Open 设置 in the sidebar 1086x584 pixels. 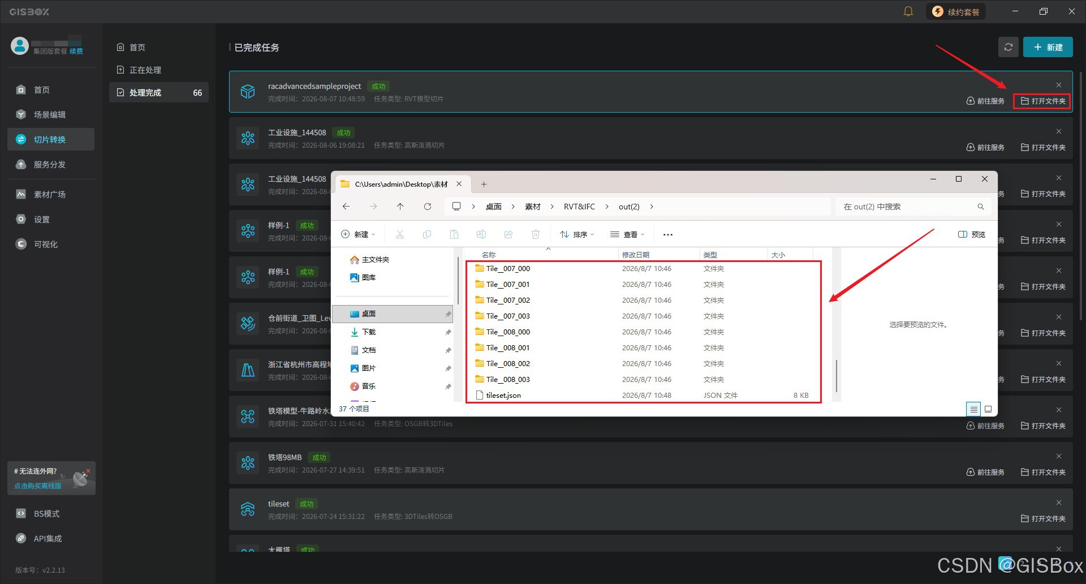coord(51,220)
